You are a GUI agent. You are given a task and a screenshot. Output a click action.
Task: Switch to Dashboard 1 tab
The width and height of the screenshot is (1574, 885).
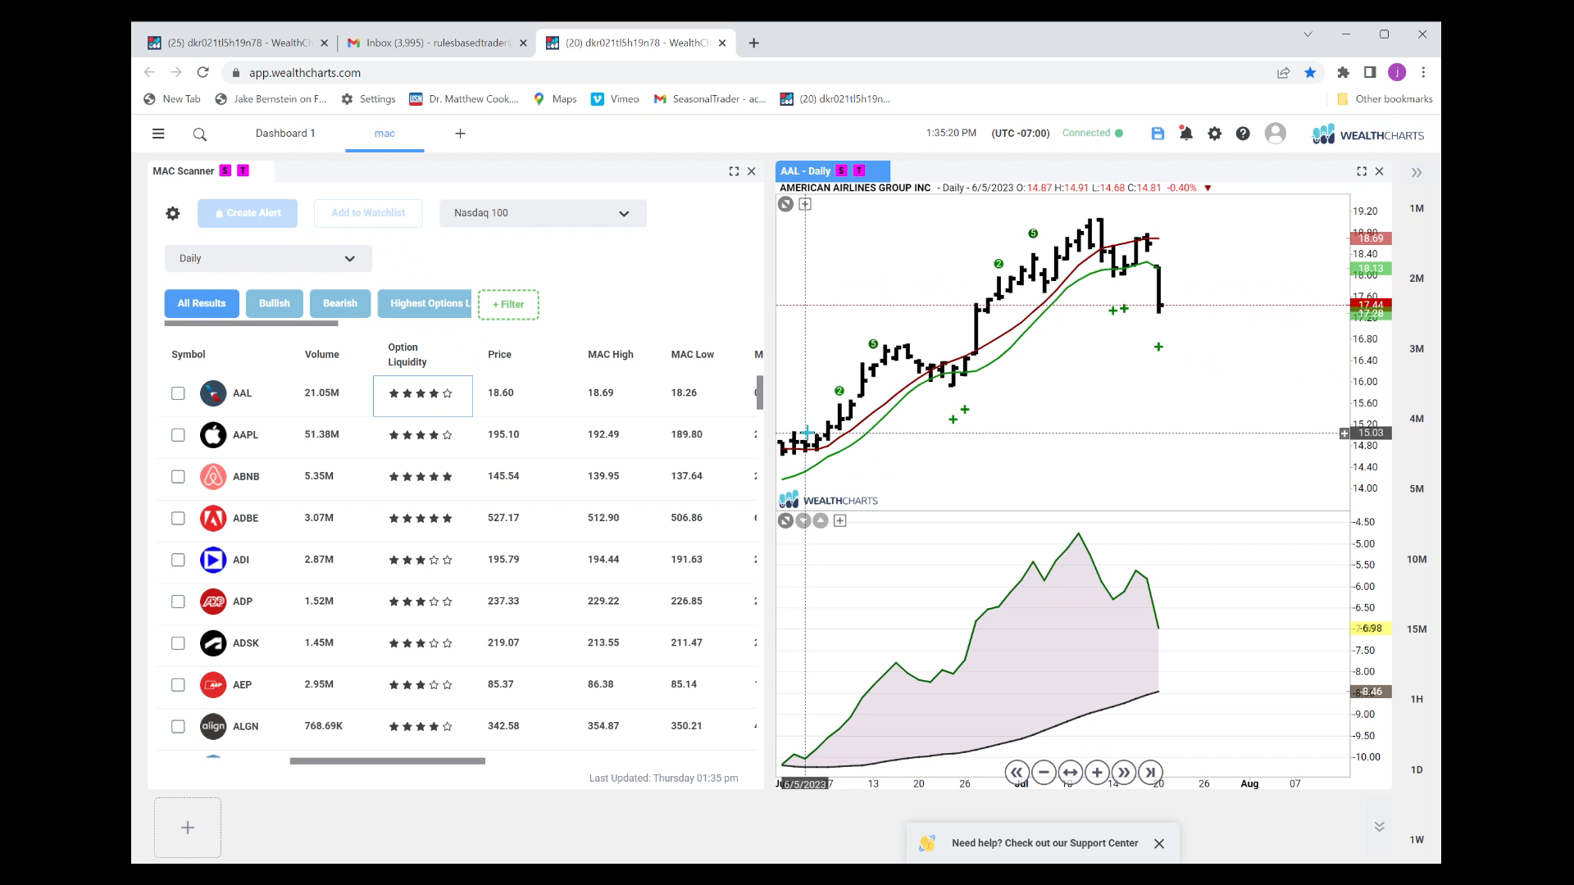pos(285,134)
